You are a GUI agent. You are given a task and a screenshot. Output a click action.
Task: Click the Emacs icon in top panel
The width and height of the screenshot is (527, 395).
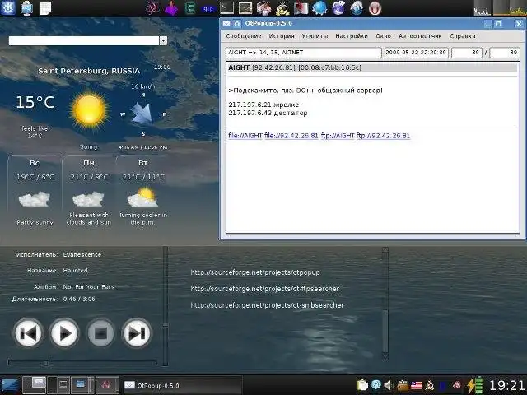pyautogui.click(x=191, y=8)
